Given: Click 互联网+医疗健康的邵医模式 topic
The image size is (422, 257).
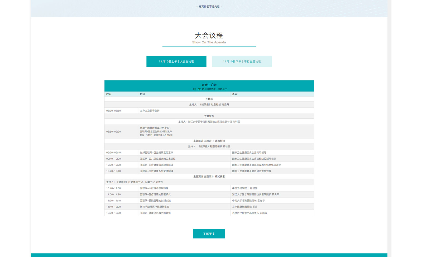Looking at the screenshot, I should coord(155,194).
